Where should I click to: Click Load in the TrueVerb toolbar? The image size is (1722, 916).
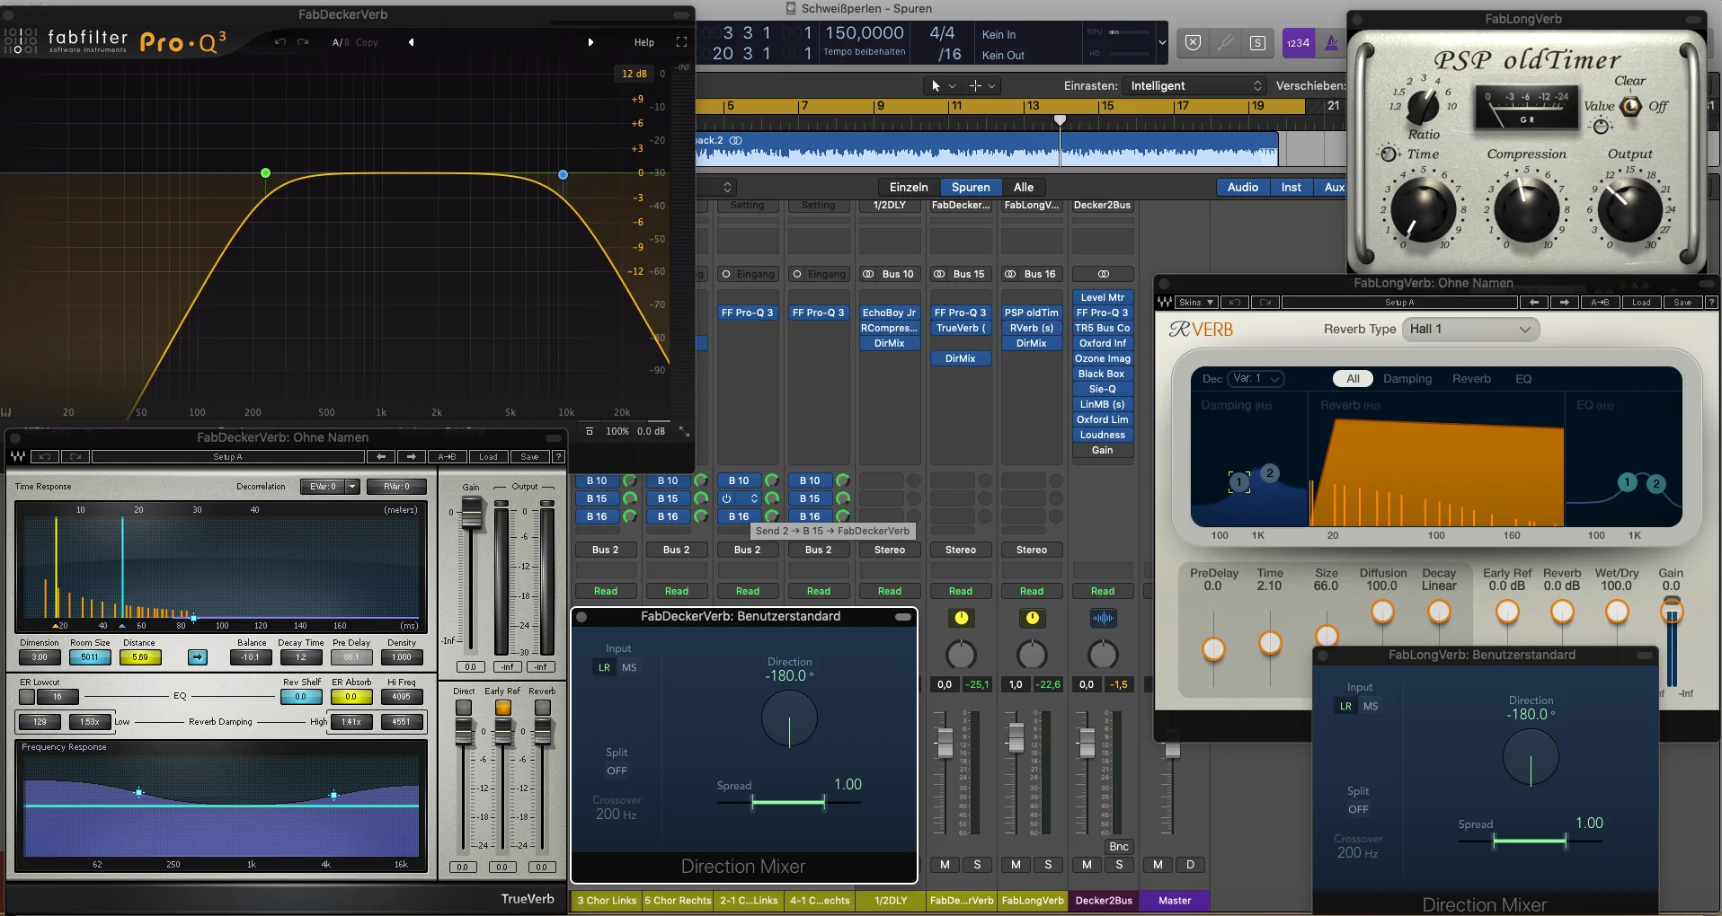click(488, 457)
